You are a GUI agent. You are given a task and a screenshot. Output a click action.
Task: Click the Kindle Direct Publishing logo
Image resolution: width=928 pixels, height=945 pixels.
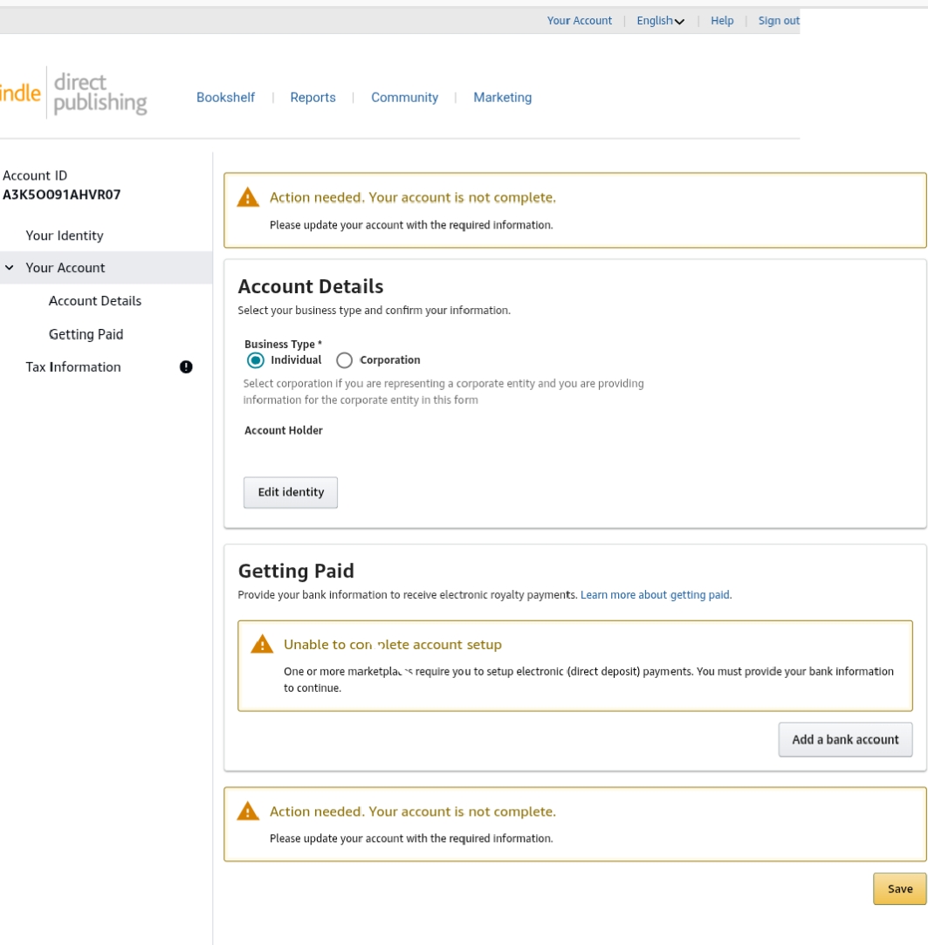click(73, 93)
